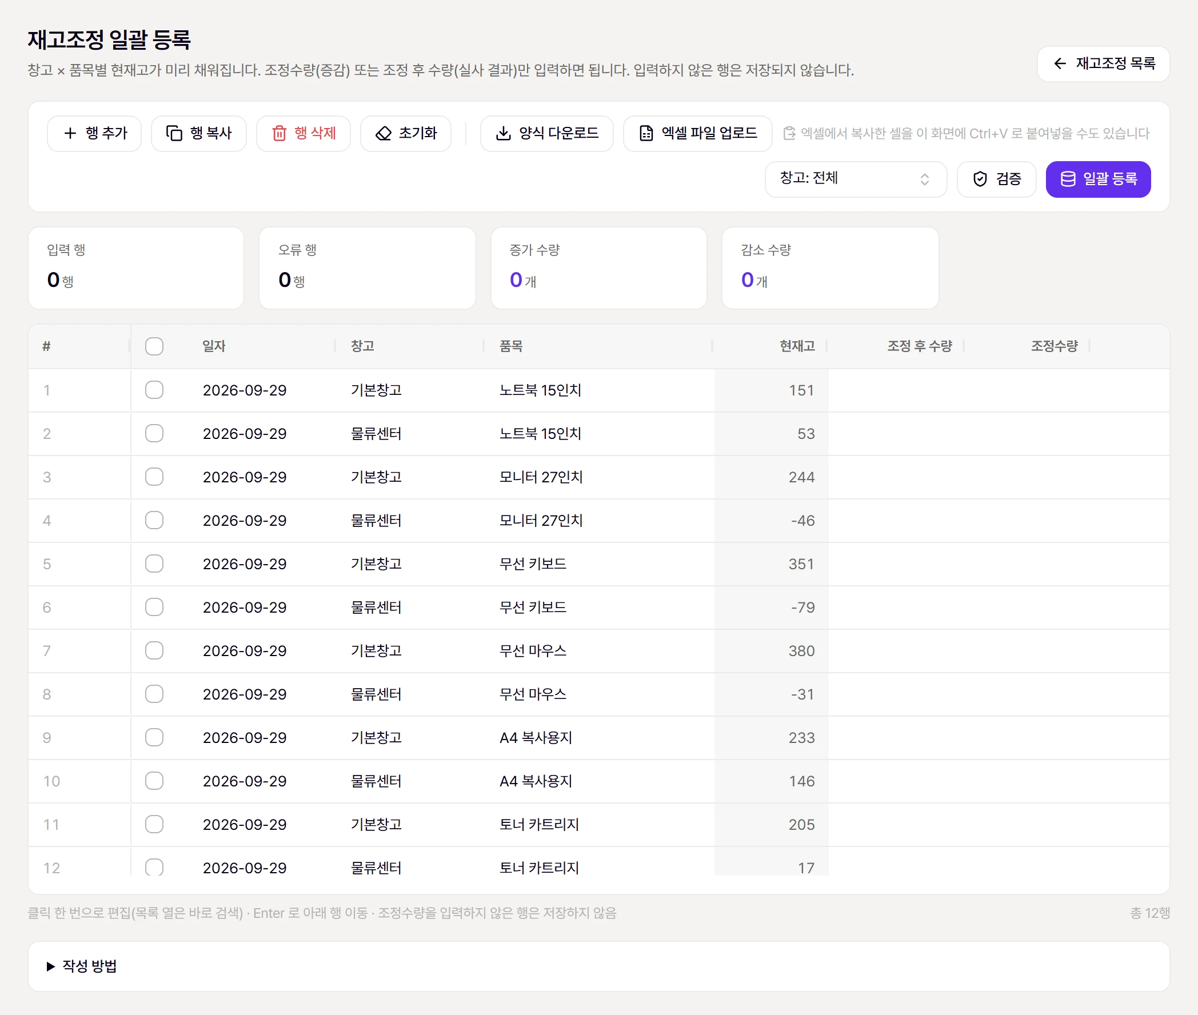Click the 조정 후 수량 column header

click(920, 346)
